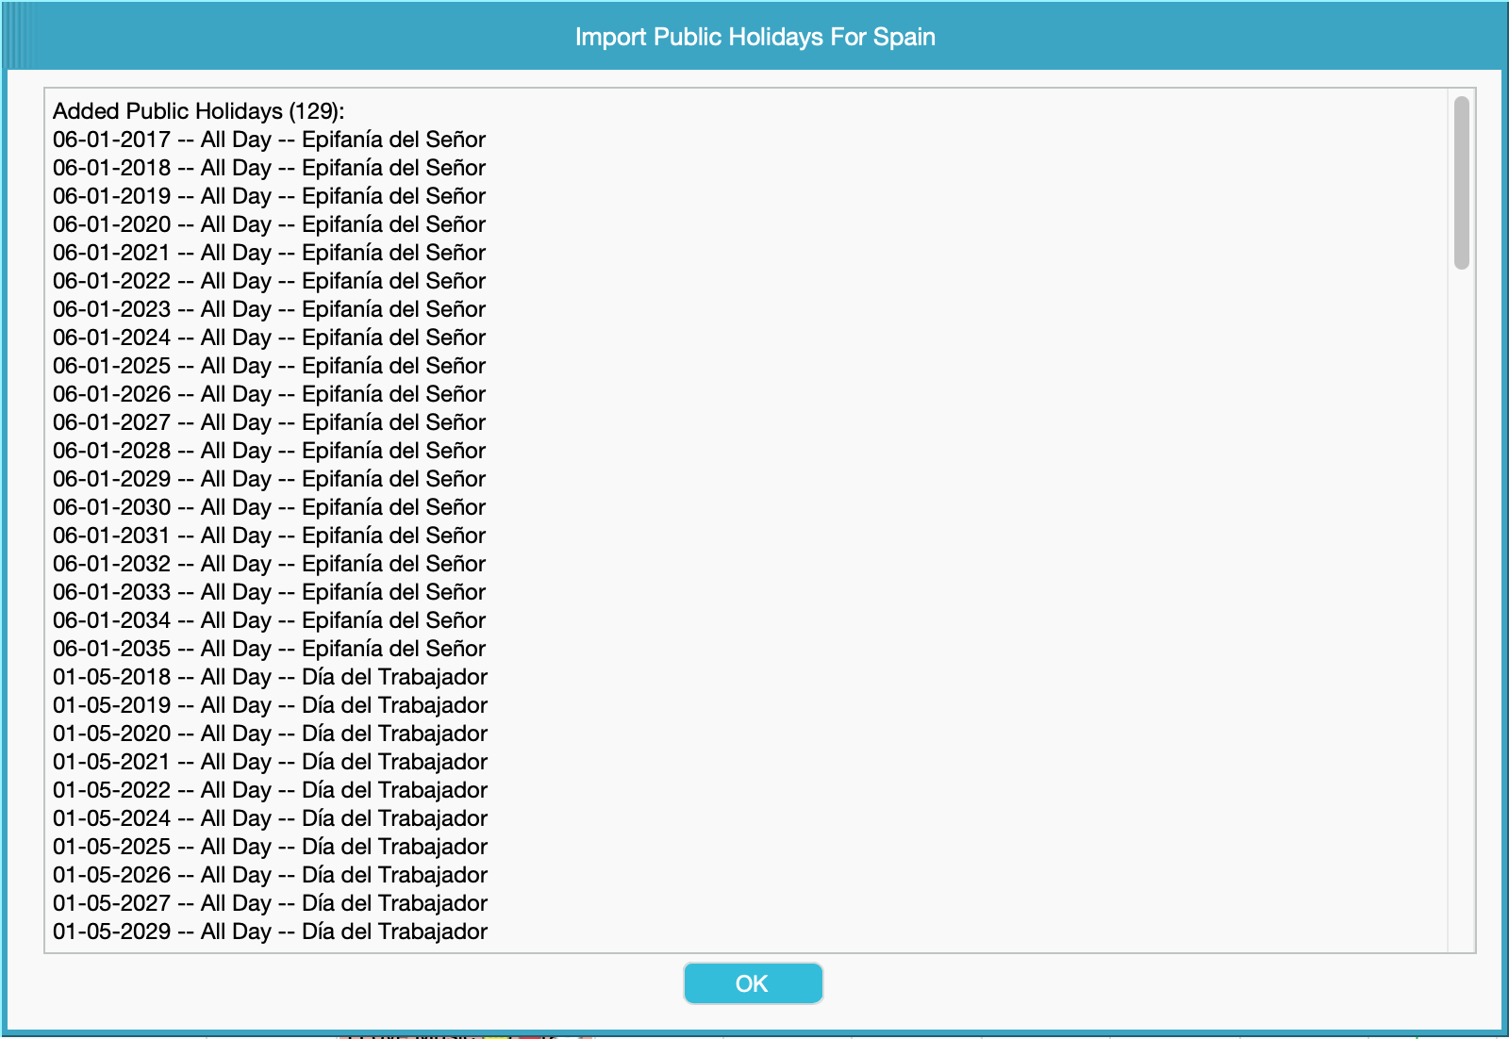Viewport: 1509px width, 1039px height.
Task: Select the 01-05-2025 Día del Trabajador row
Action: (x=270, y=847)
